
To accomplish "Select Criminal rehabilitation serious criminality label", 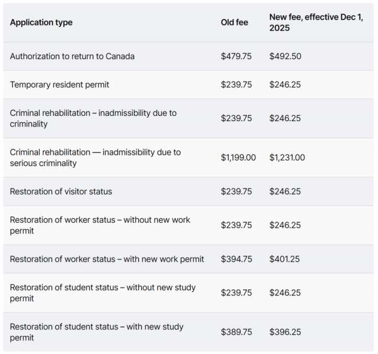I will coord(95,157).
